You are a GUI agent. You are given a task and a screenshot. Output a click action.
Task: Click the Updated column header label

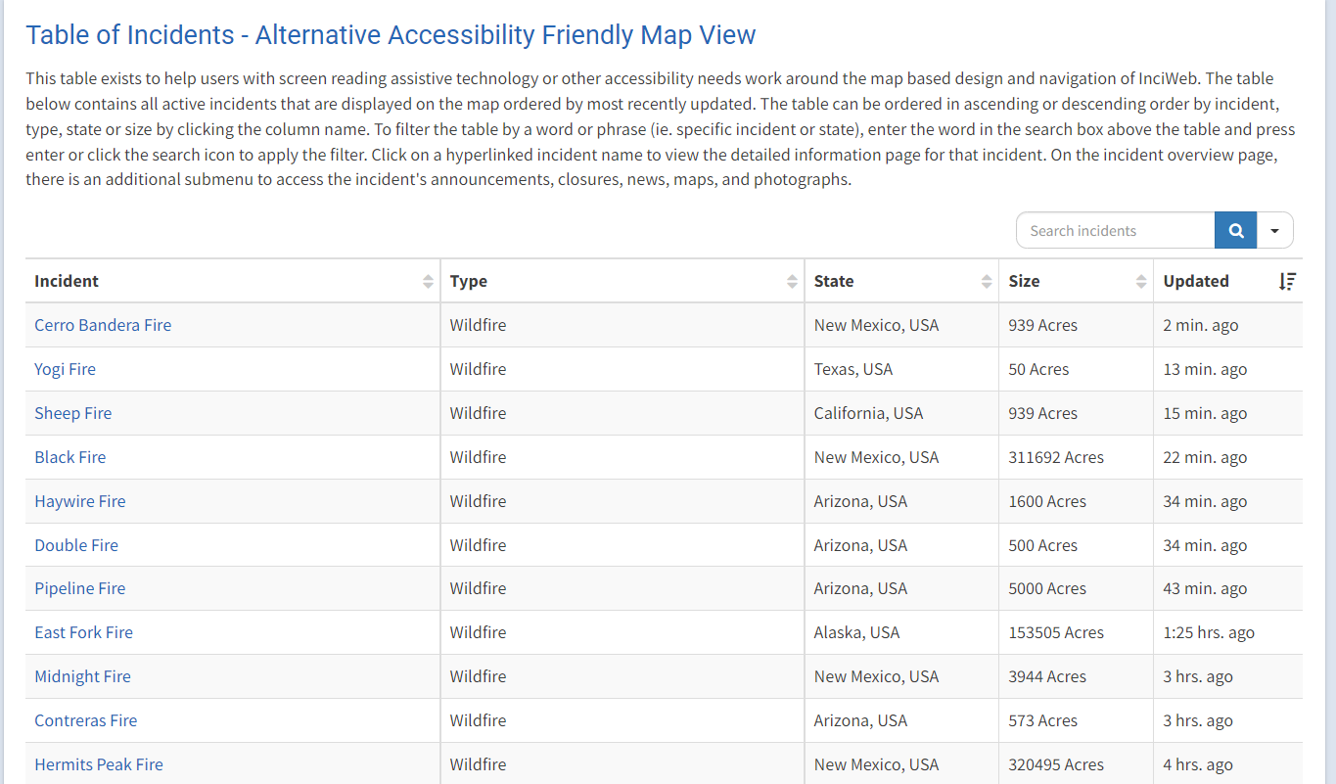pyautogui.click(x=1196, y=281)
